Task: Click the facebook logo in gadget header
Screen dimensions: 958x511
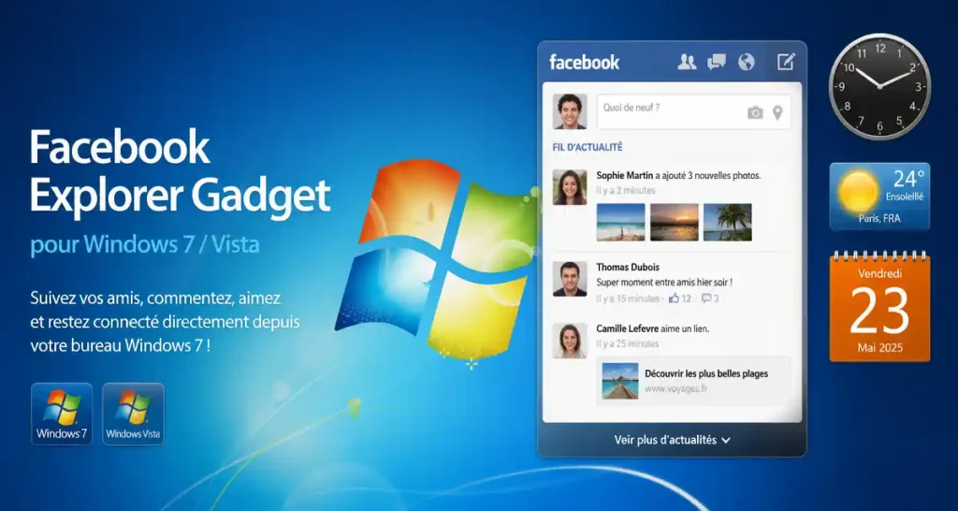Action: (x=584, y=62)
